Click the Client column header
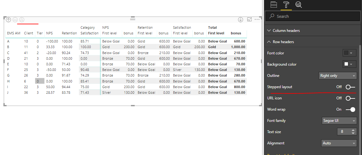Viewport: 362px width, 155px height. coord(28,33)
